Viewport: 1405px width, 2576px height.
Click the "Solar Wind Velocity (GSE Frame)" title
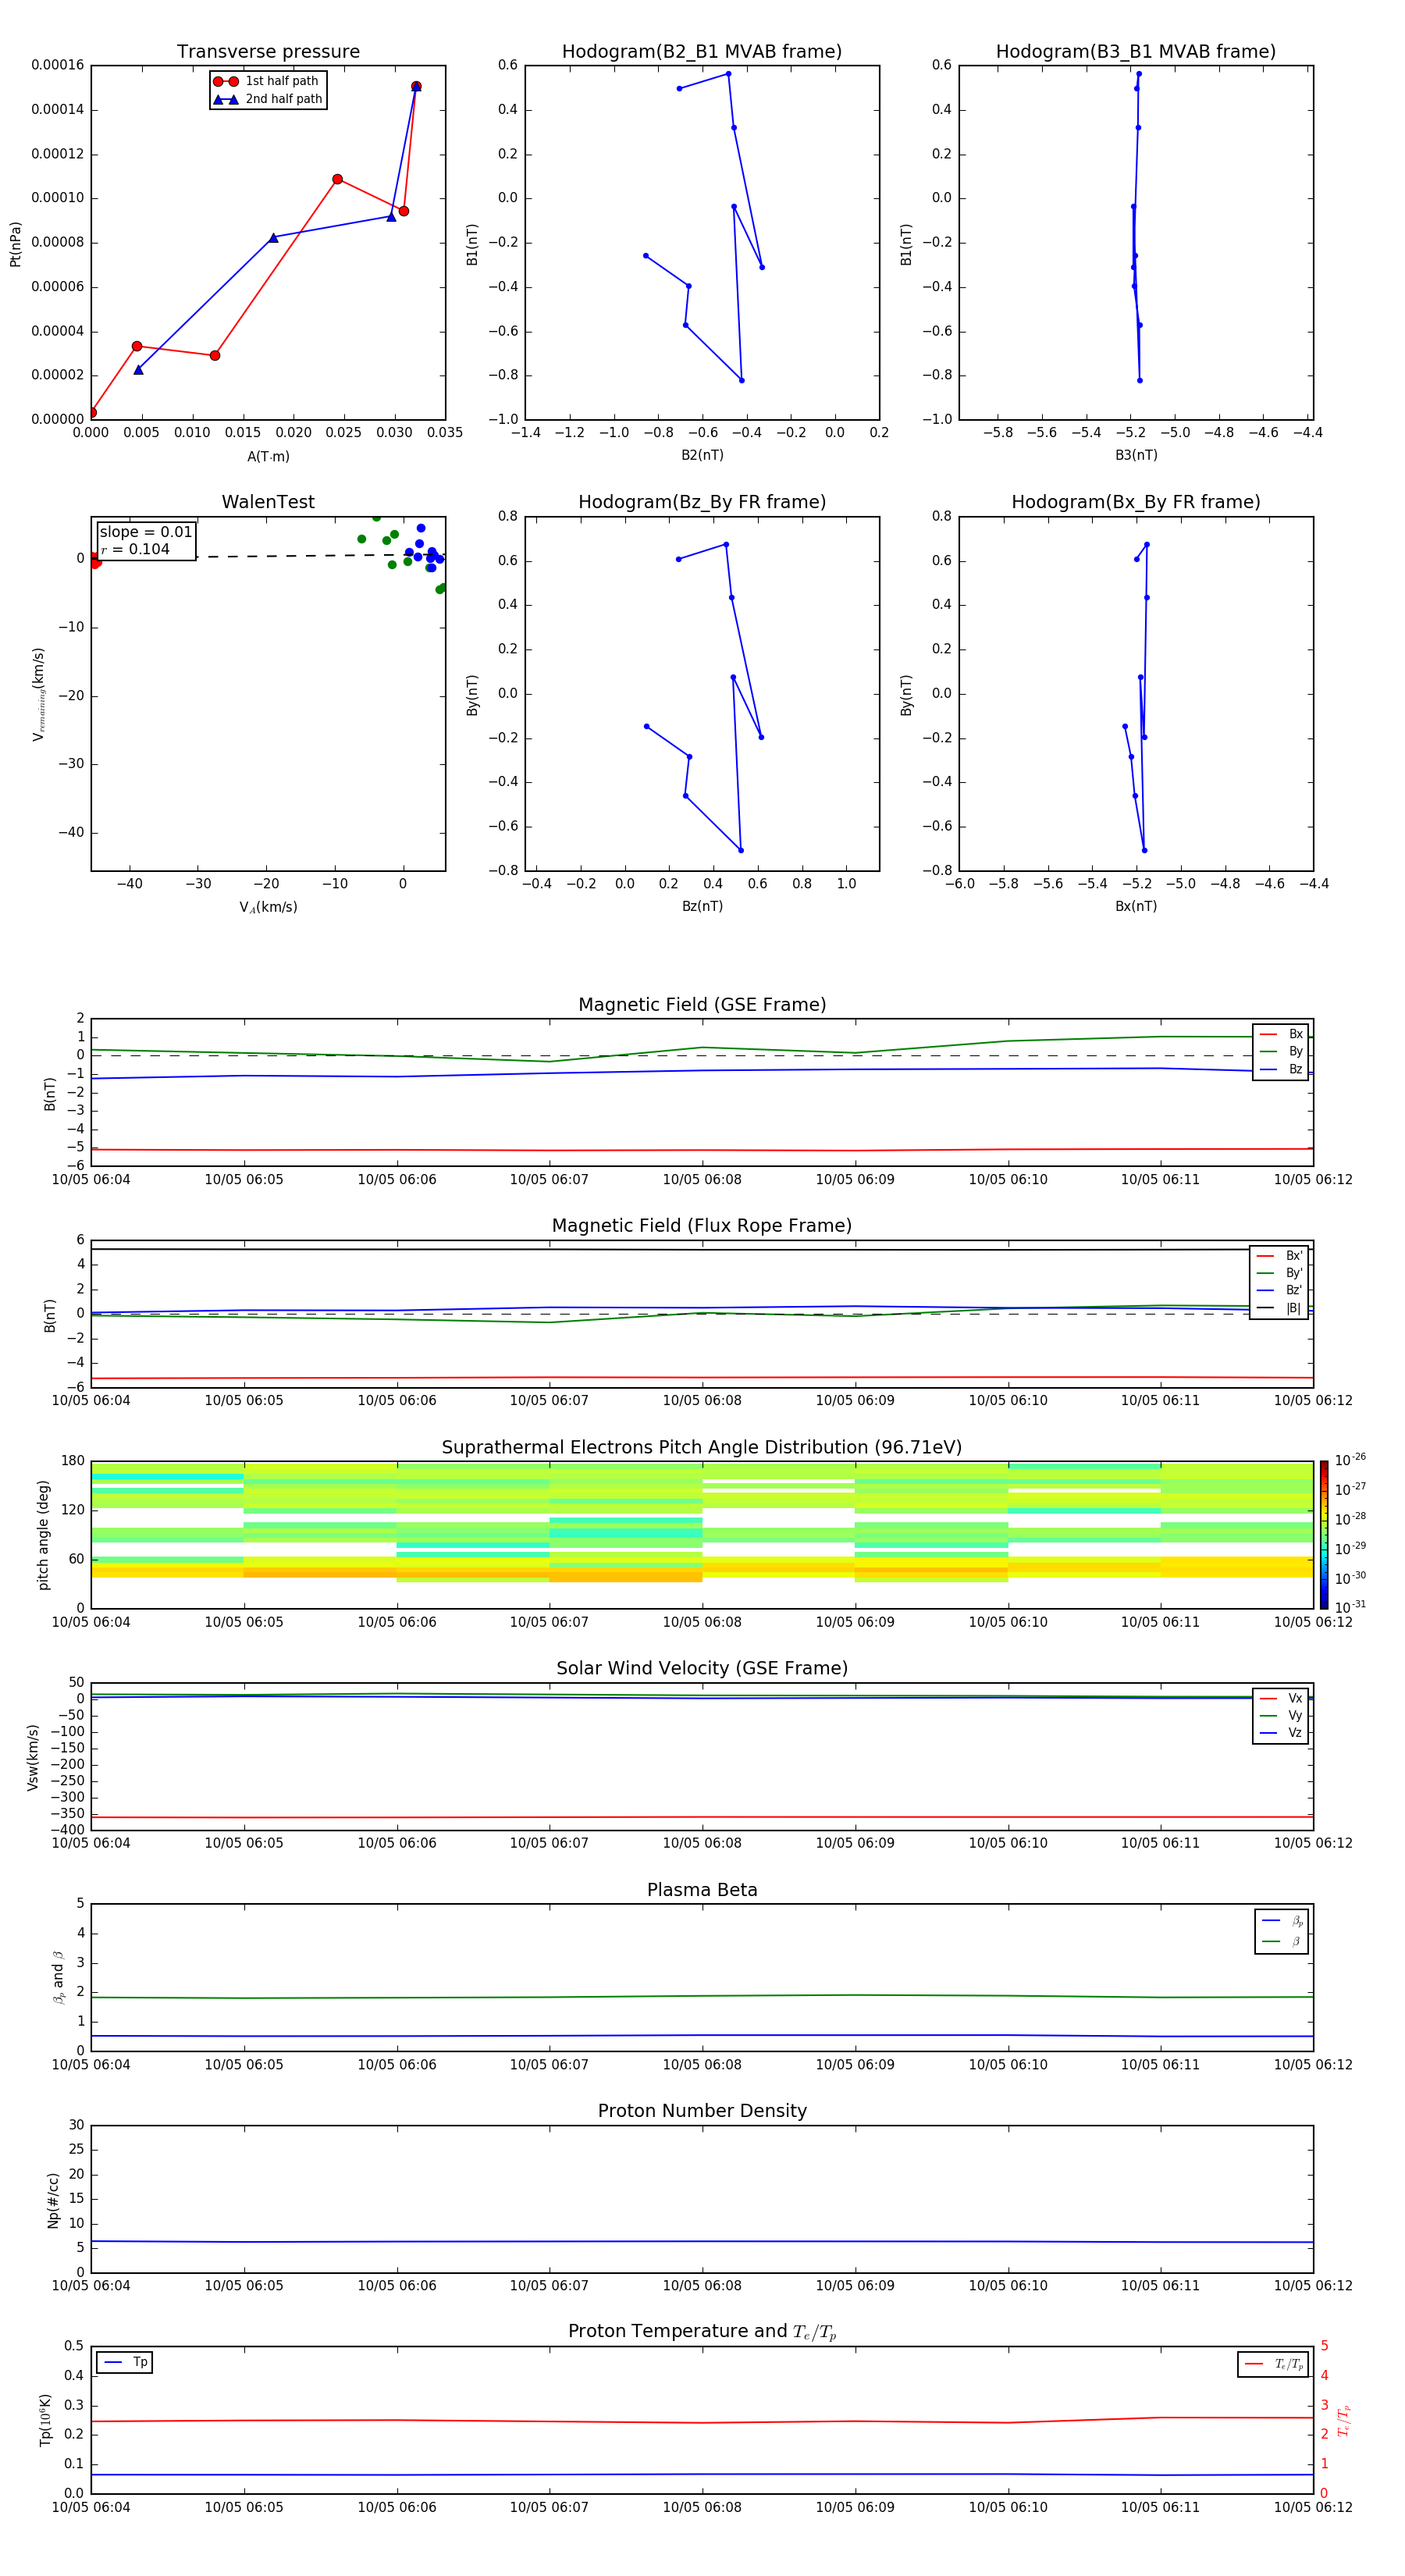(702, 1669)
